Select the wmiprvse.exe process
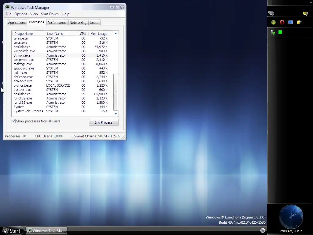The width and height of the screenshot is (313, 235). [x=61, y=60]
